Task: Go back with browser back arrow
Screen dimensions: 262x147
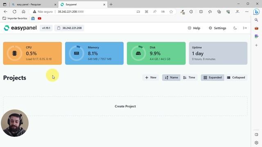Action: point(5,12)
